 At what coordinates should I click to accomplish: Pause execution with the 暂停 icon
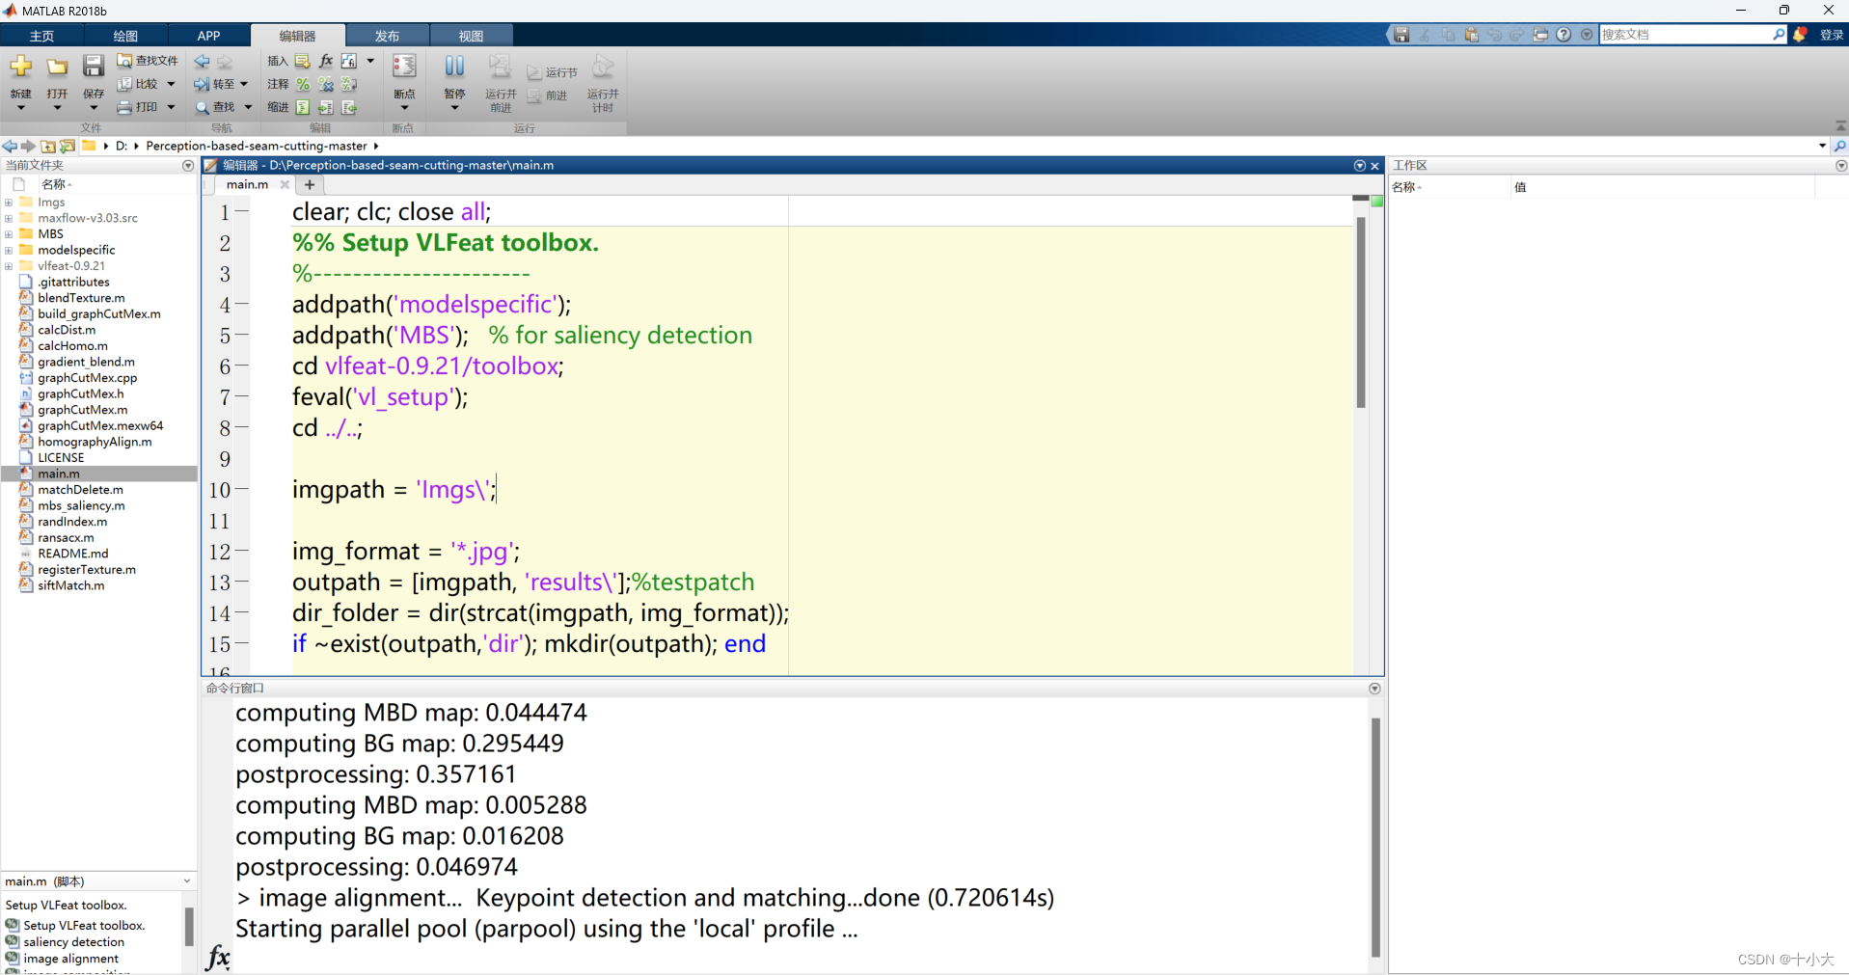click(454, 67)
